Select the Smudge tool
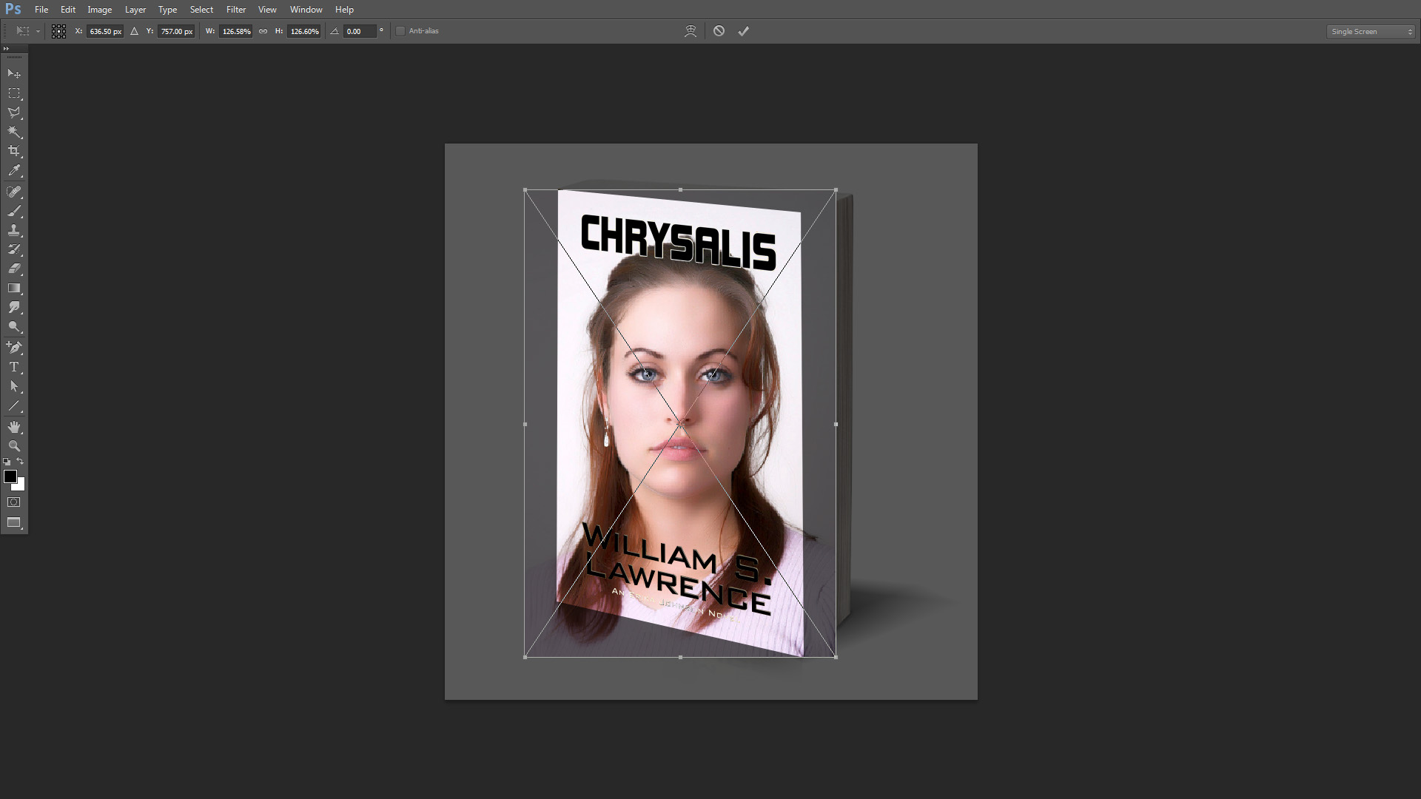The image size is (1421, 799). coord(14,307)
